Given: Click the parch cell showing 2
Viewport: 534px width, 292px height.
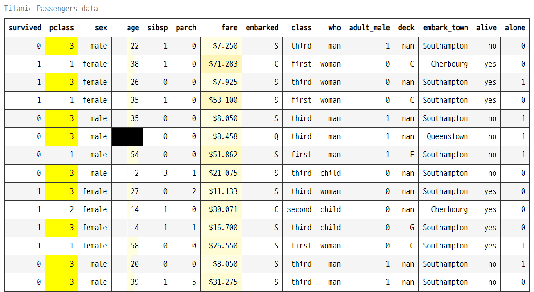Looking at the screenshot, I should [186, 191].
